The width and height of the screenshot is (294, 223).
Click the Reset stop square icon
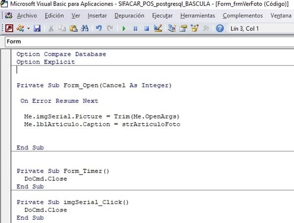[147, 29]
